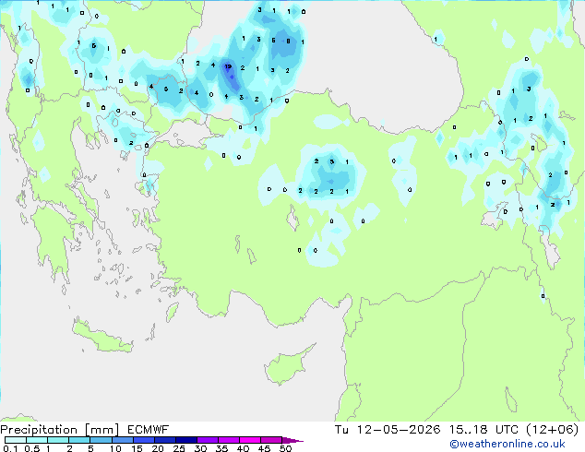Click the '45' legend scale label
Image resolution: width=585 pixels, height=452 pixels.
tap(264, 448)
